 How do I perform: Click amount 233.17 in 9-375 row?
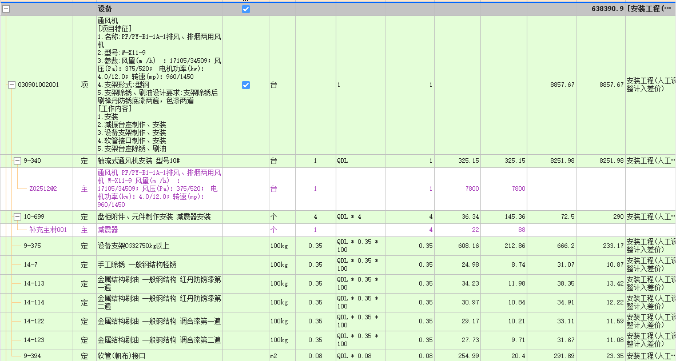coord(613,246)
